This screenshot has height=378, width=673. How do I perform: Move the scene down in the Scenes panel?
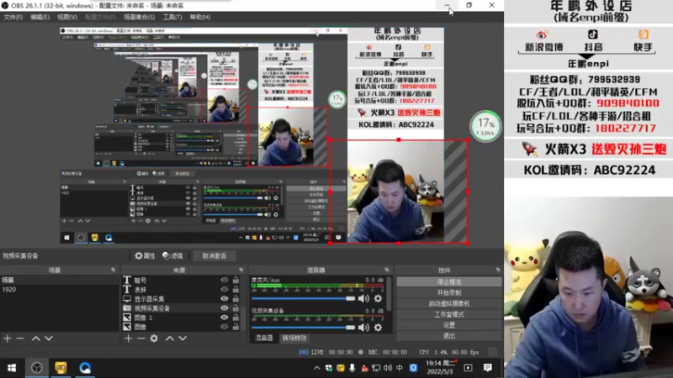coord(49,339)
